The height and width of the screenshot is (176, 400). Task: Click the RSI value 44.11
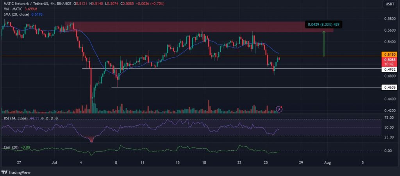(x=34, y=118)
